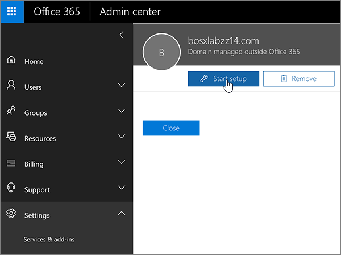Viewport: 341px width, 255px height.
Task: Expand the Users menu chevron
Action: (x=121, y=86)
